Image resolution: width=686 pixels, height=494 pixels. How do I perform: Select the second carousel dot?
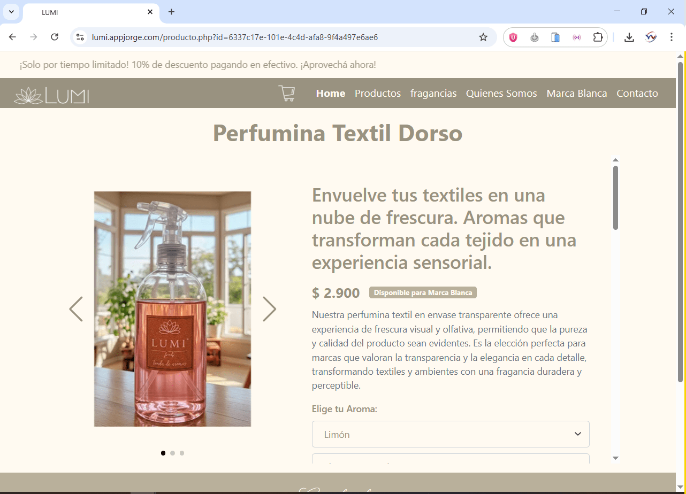(172, 453)
